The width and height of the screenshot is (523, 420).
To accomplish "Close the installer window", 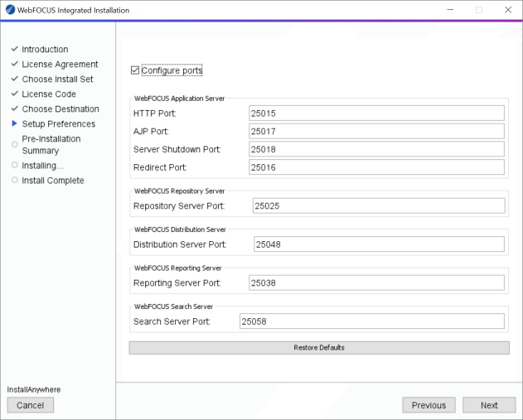I will [507, 10].
